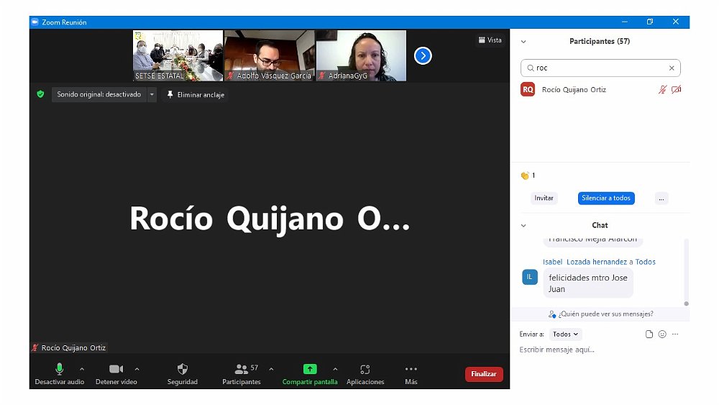Open the Vista layout menu
Viewport: 719px width, 405px height.
click(490, 40)
